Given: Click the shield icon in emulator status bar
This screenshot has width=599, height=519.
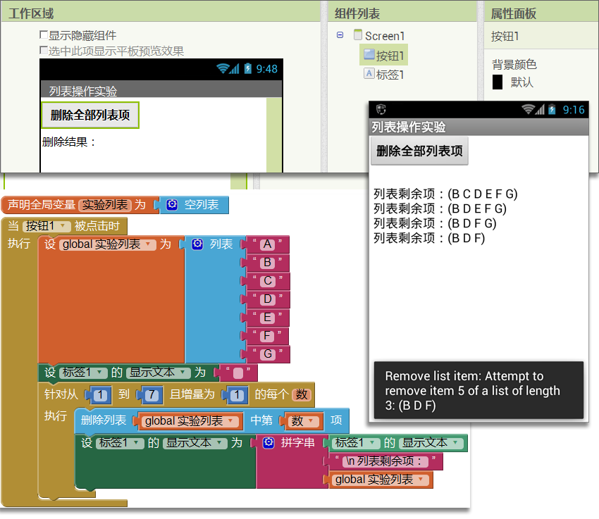Looking at the screenshot, I should (x=381, y=109).
